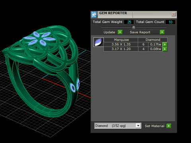The width and height of the screenshot is (191, 143).
Task: Click the 0.08tw weight cell
Action: click(x=156, y=49)
